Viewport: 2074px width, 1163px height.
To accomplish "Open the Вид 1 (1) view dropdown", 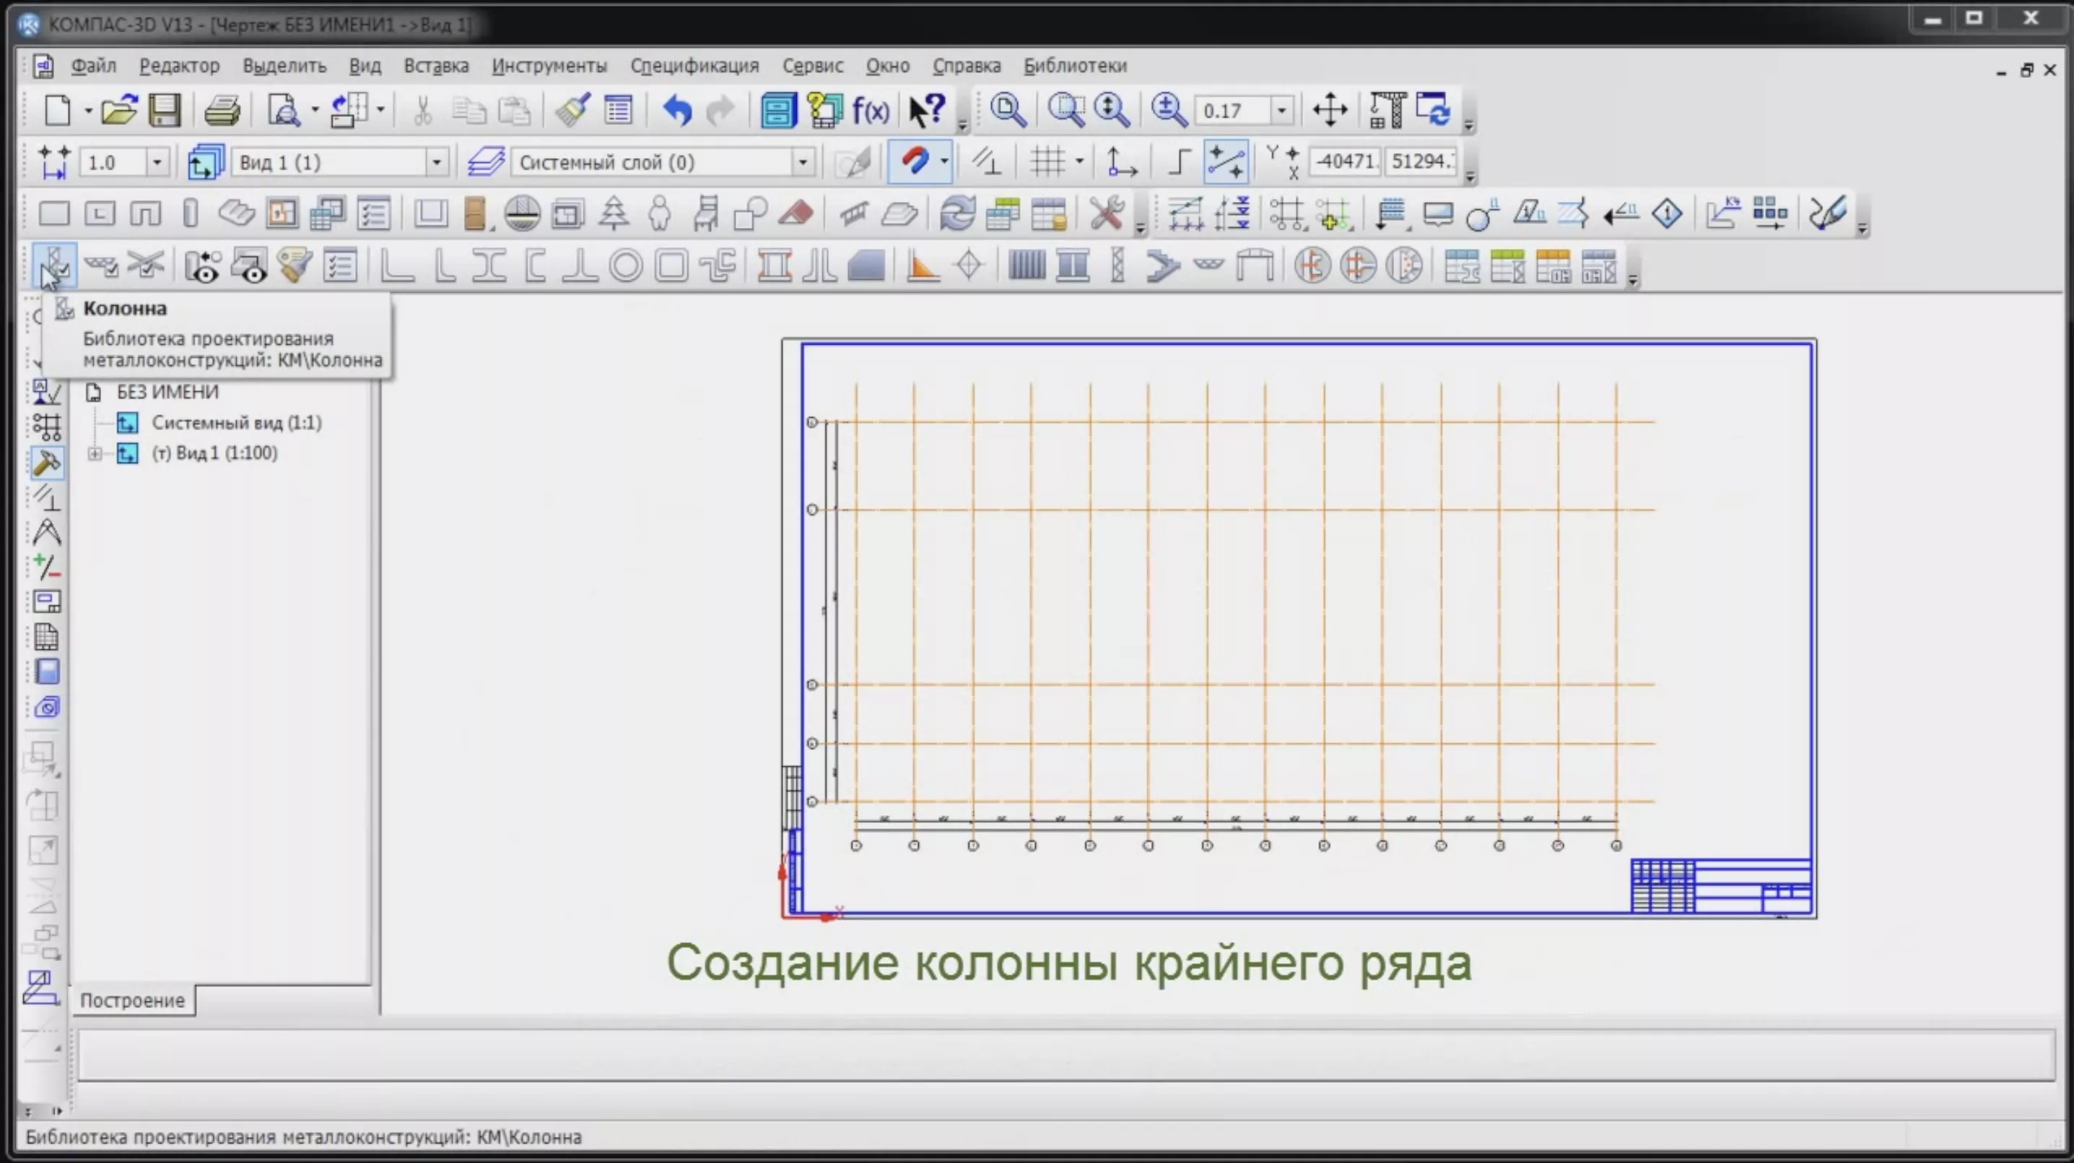I will pos(437,162).
